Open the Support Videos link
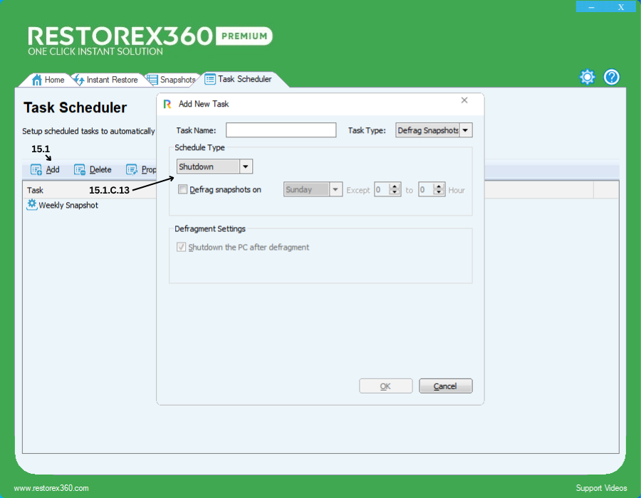Screen dimensions: 641x498 601,488
